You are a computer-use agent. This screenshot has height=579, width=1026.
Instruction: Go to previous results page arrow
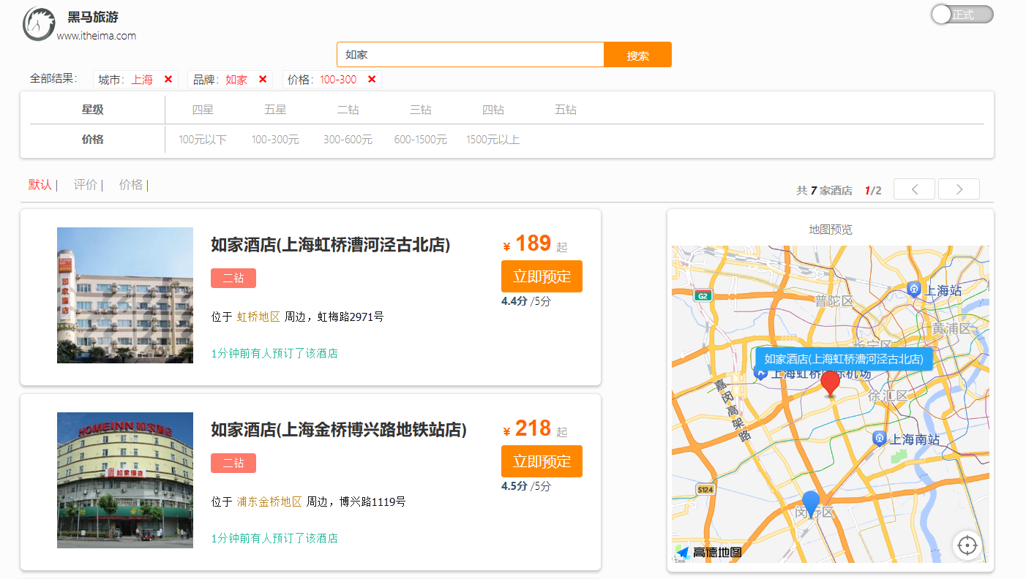point(914,189)
